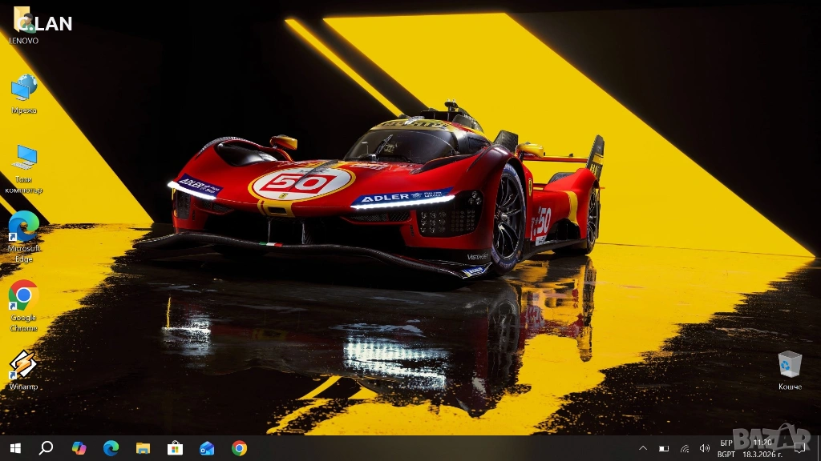Open the Wi-Fi network flyout
The height and width of the screenshot is (461, 821).
tap(685, 448)
